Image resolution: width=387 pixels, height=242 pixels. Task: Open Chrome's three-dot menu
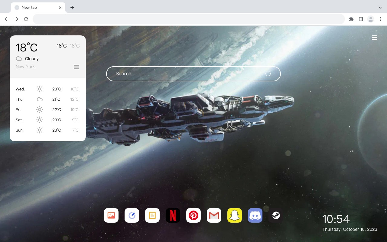point(380,19)
